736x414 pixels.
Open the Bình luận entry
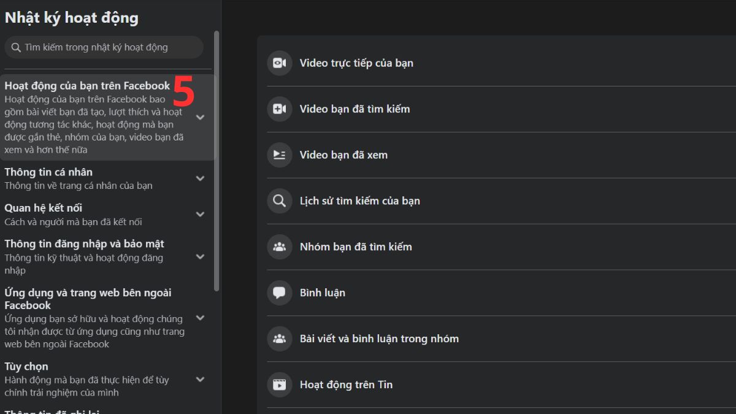click(322, 293)
